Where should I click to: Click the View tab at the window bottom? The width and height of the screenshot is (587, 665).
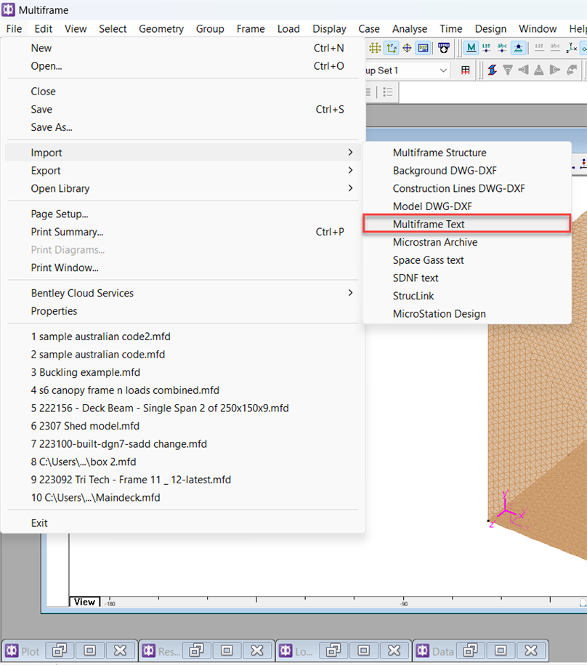(x=84, y=602)
